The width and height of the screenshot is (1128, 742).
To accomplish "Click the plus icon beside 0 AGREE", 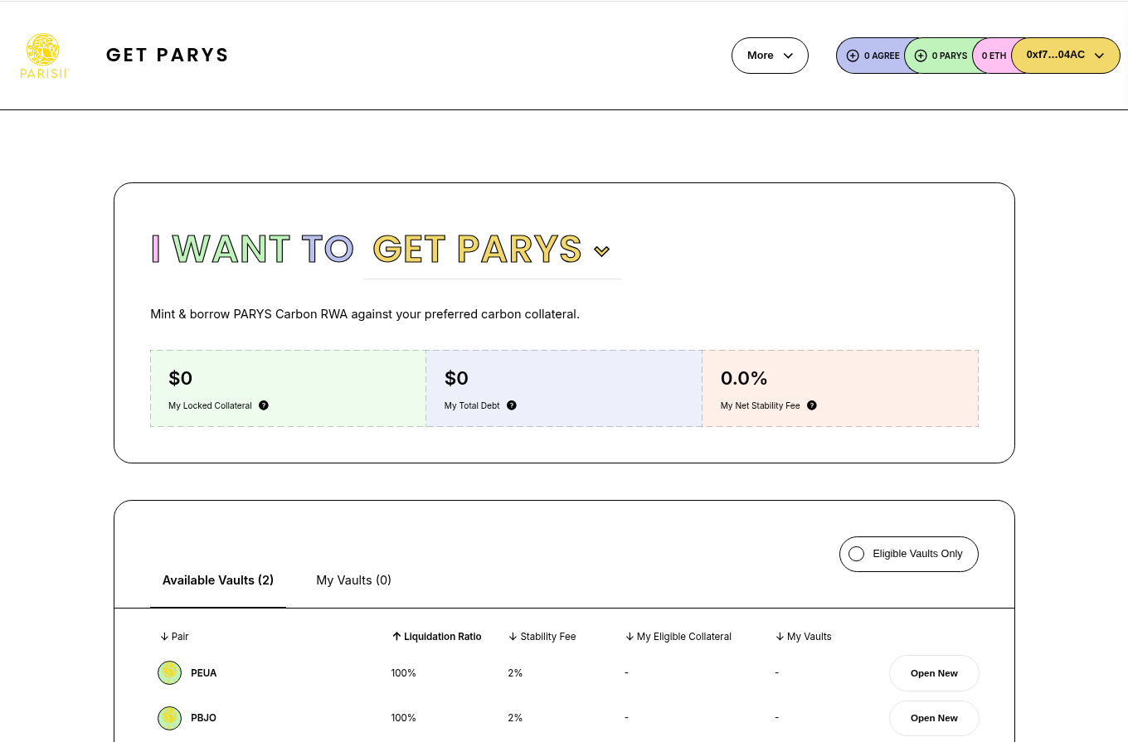I will [x=853, y=56].
